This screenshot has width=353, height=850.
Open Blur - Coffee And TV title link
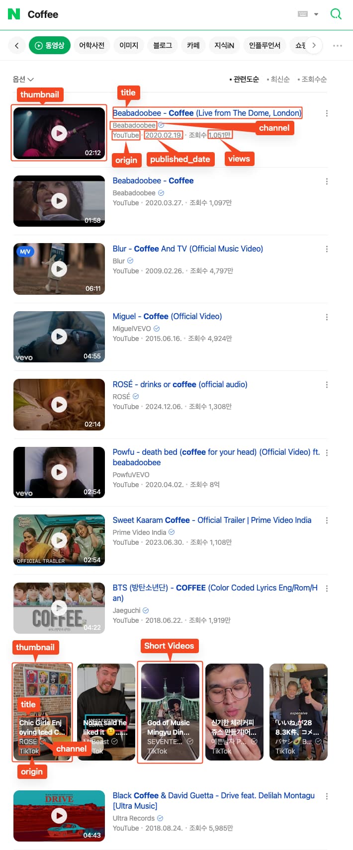[188, 249]
